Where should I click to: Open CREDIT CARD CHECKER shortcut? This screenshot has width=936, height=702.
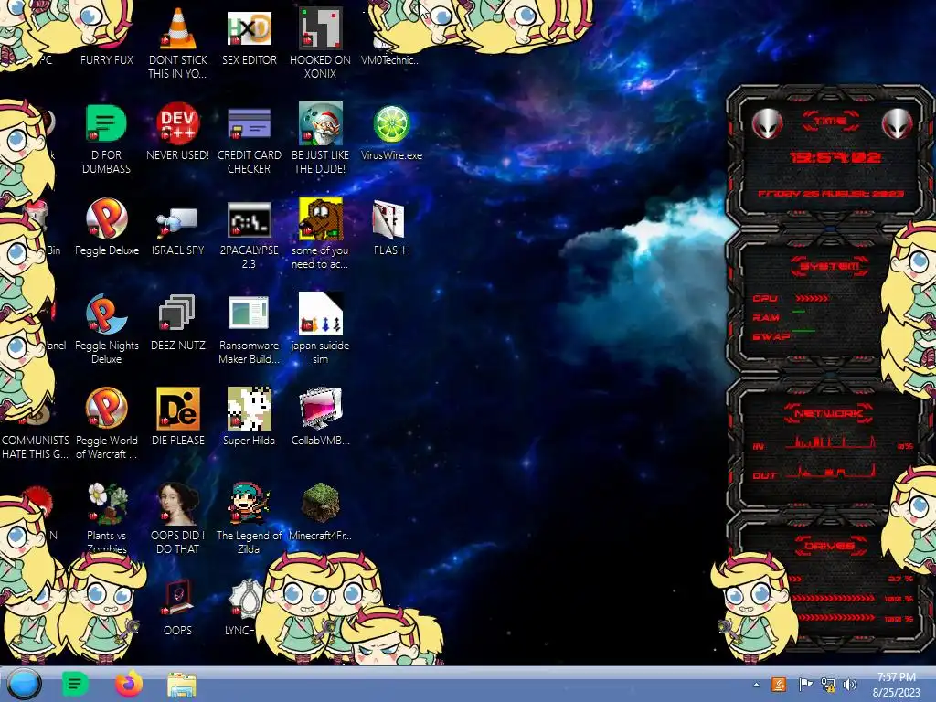click(x=249, y=123)
